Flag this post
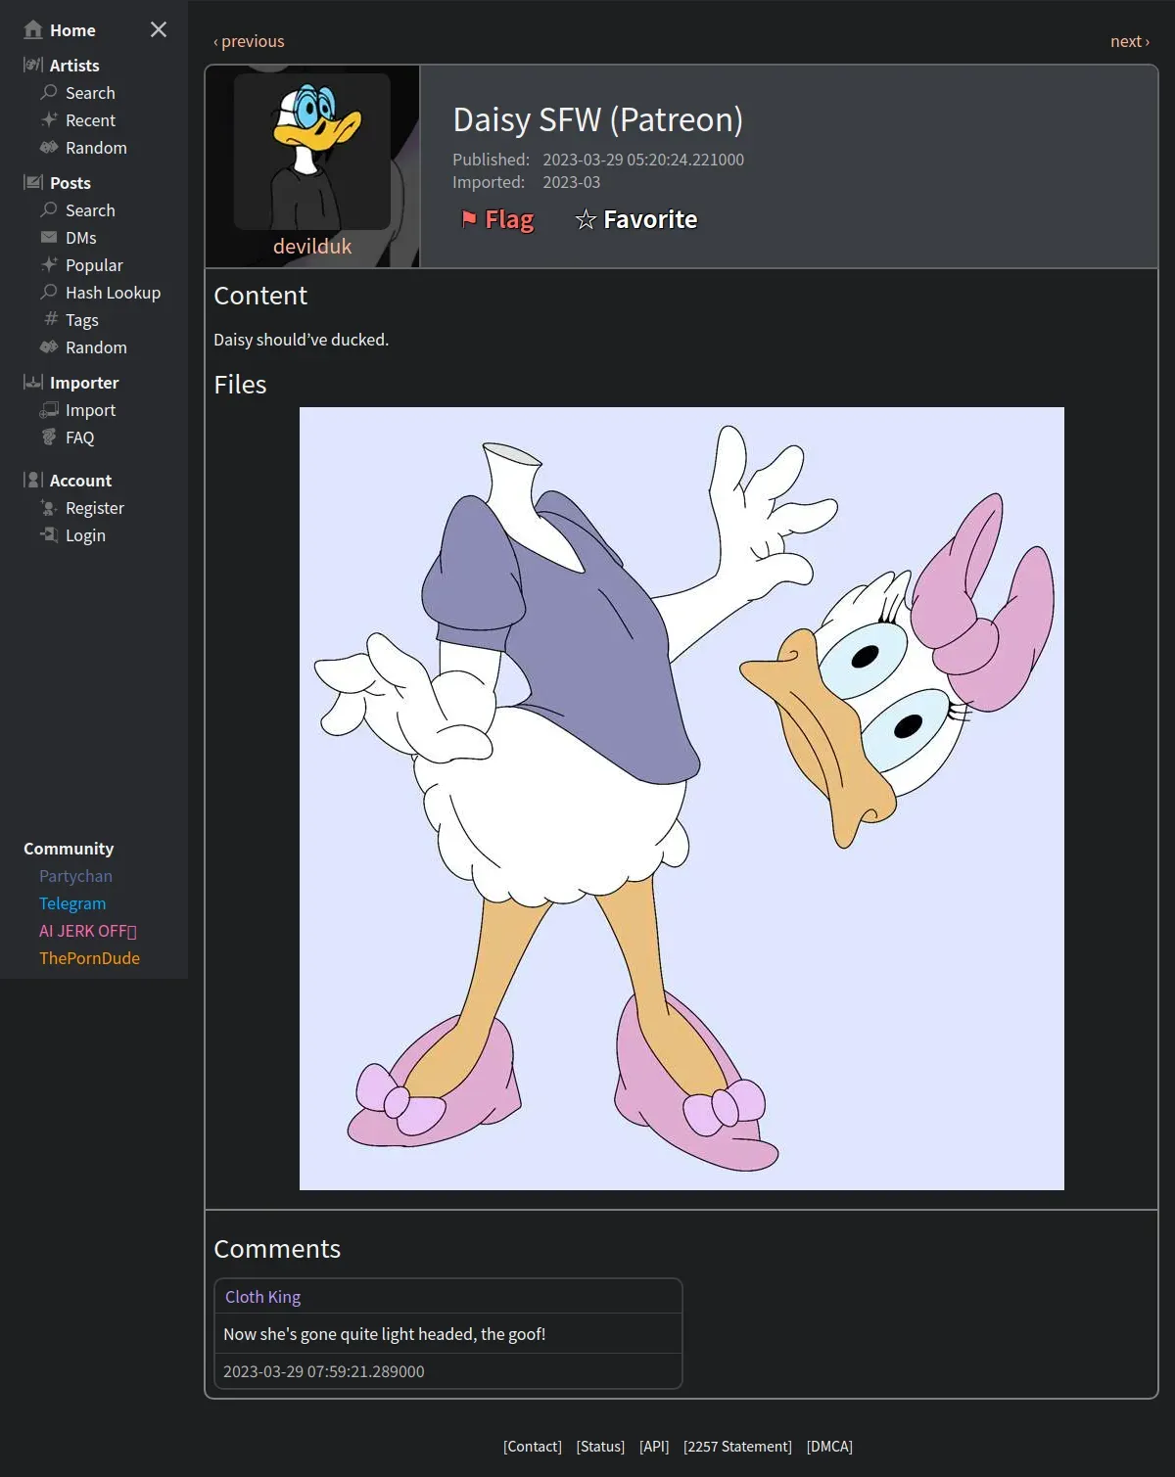 (x=497, y=219)
